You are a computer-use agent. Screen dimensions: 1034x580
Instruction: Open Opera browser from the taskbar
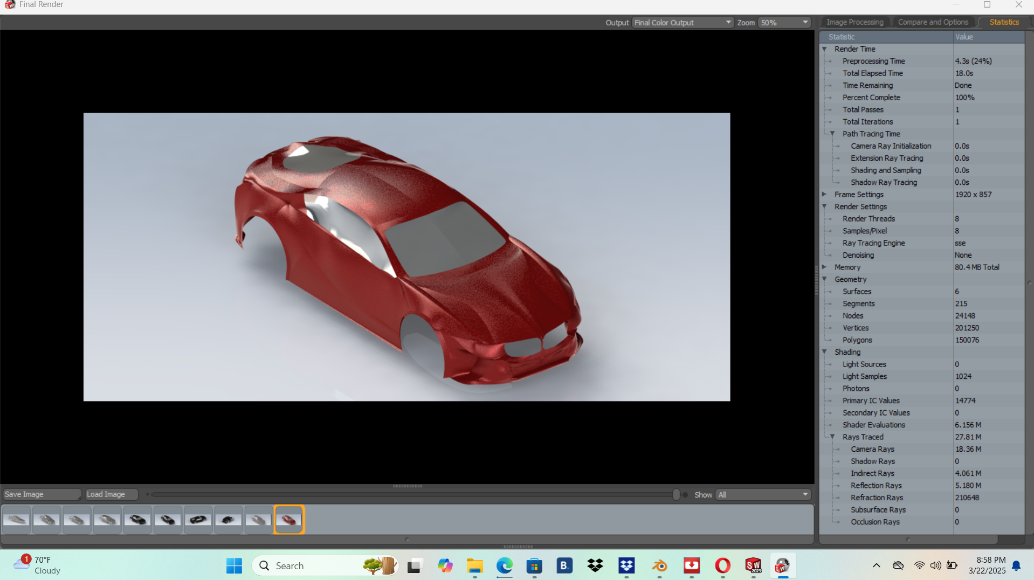(x=722, y=565)
